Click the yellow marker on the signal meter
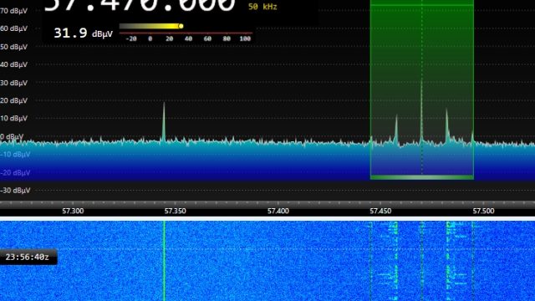This screenshot has height=301, width=535. 181,26
